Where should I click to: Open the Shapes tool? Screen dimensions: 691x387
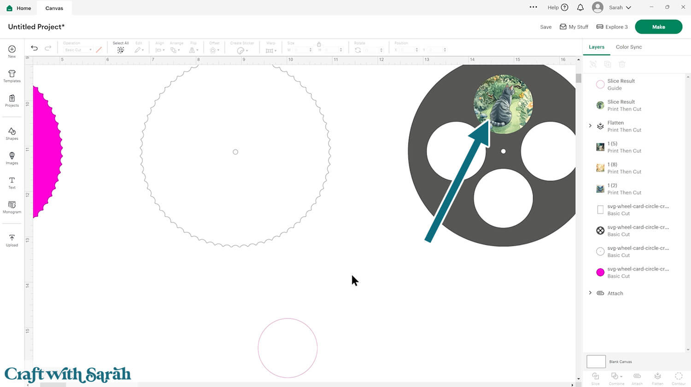(x=12, y=131)
